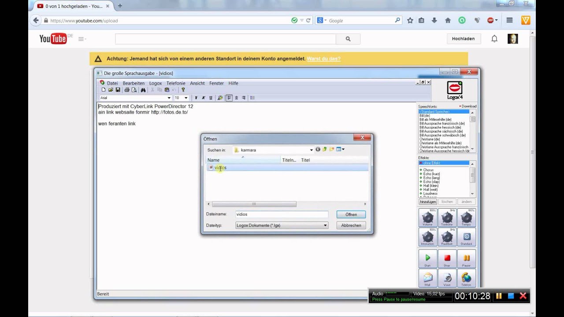The height and width of the screenshot is (317, 564).
Task: Click the printer icon in Logox toolbar
Action: coord(127,90)
